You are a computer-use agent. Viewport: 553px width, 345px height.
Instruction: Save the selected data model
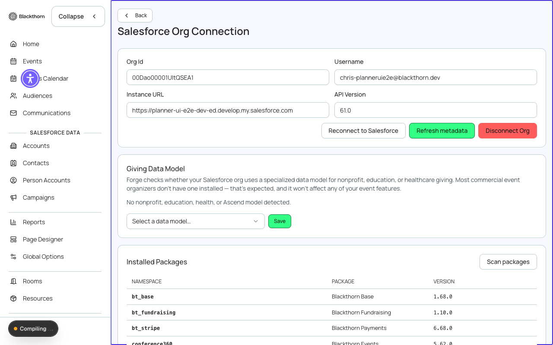click(280, 221)
